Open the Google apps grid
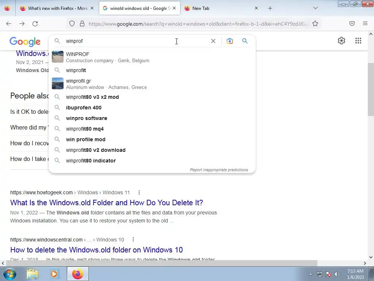The height and width of the screenshot is (281, 374). point(358,41)
